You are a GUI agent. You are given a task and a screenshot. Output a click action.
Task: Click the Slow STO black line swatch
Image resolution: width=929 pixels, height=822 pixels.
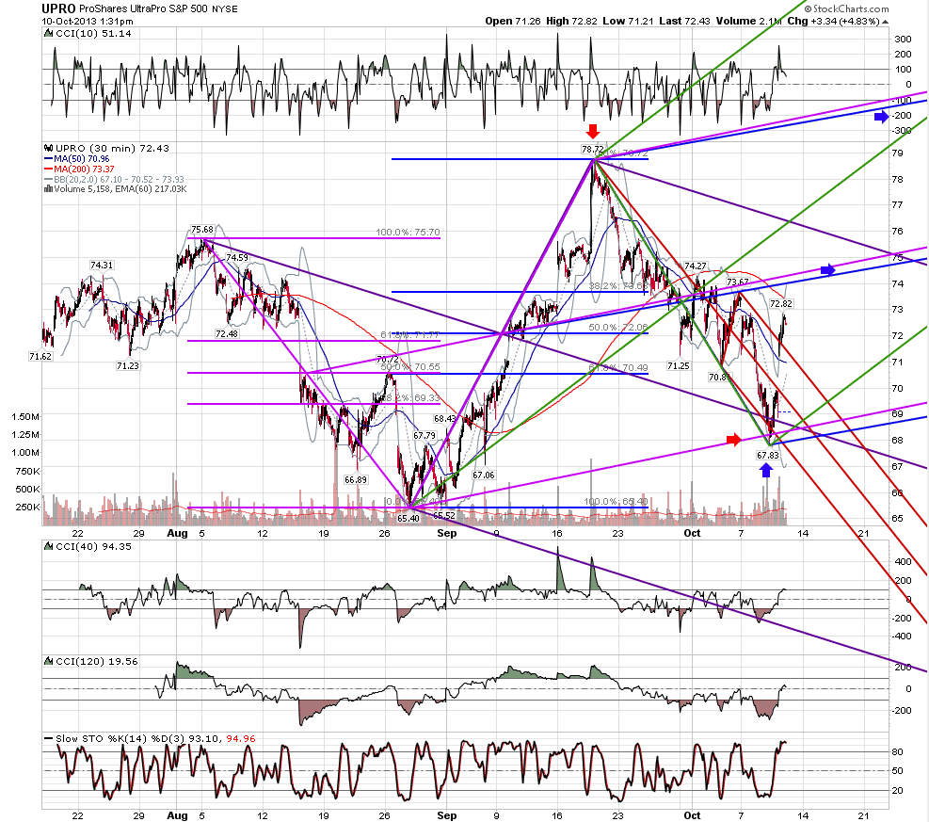coord(49,739)
